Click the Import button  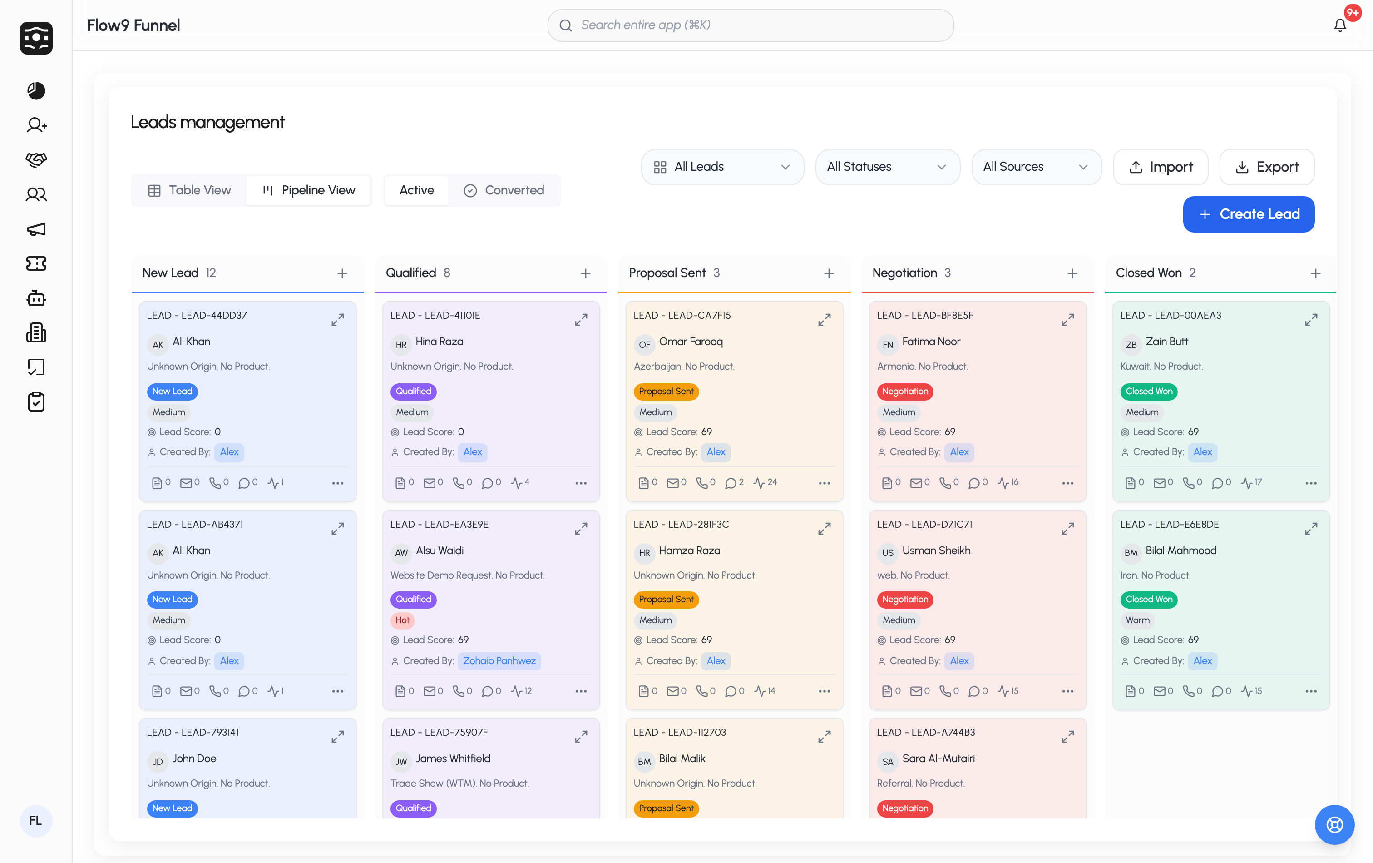pos(1161,167)
